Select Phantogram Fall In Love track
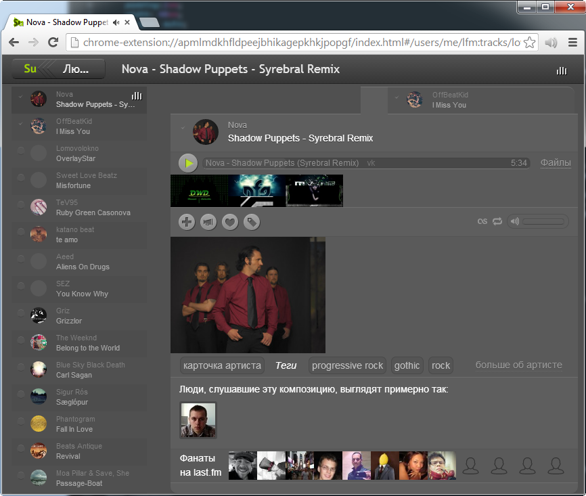Viewport: 586px width, 496px height. 79,424
